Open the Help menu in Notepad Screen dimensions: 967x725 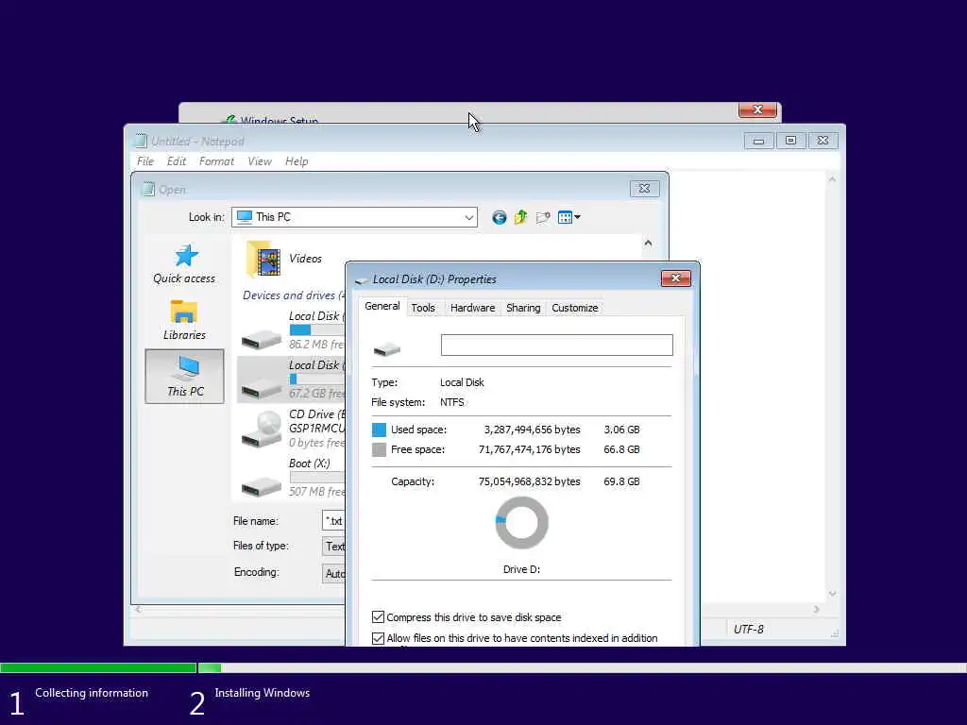click(x=297, y=161)
